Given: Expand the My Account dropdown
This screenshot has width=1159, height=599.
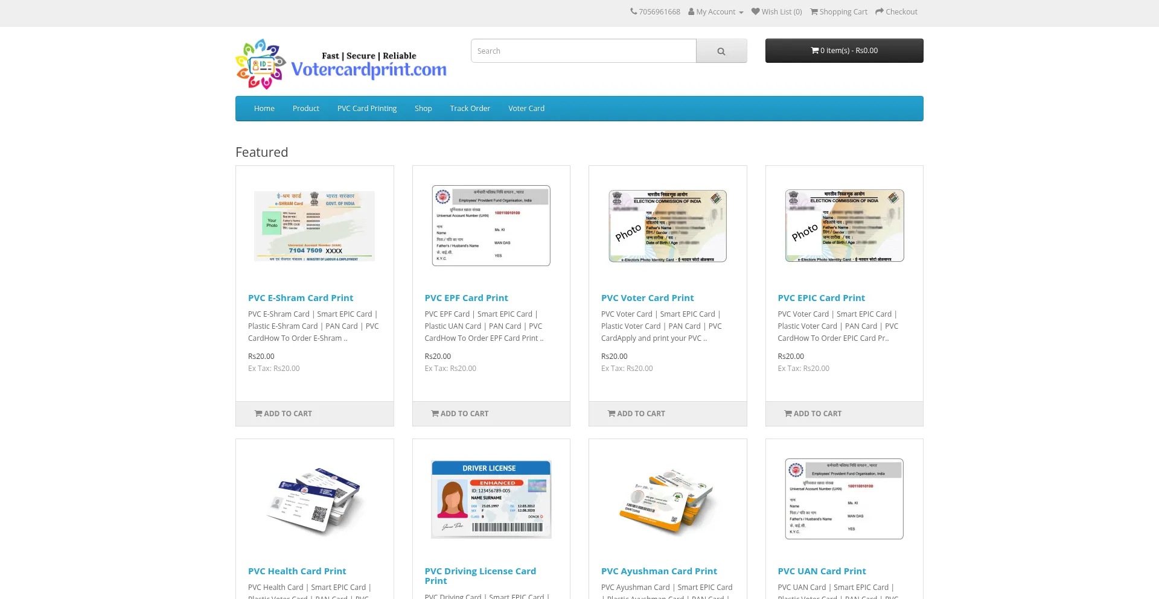Looking at the screenshot, I should click(x=716, y=11).
